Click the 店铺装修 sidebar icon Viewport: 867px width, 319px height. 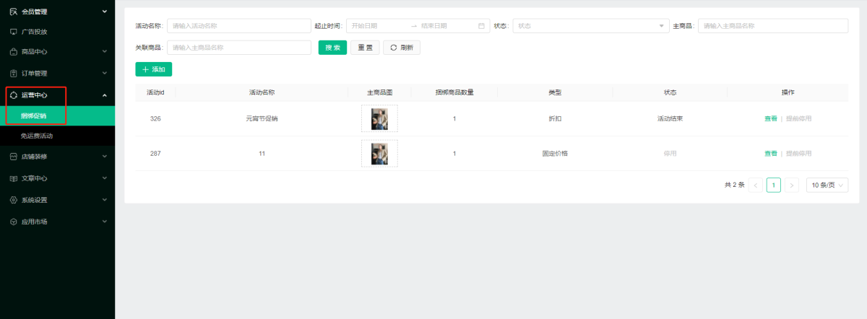[x=13, y=157]
